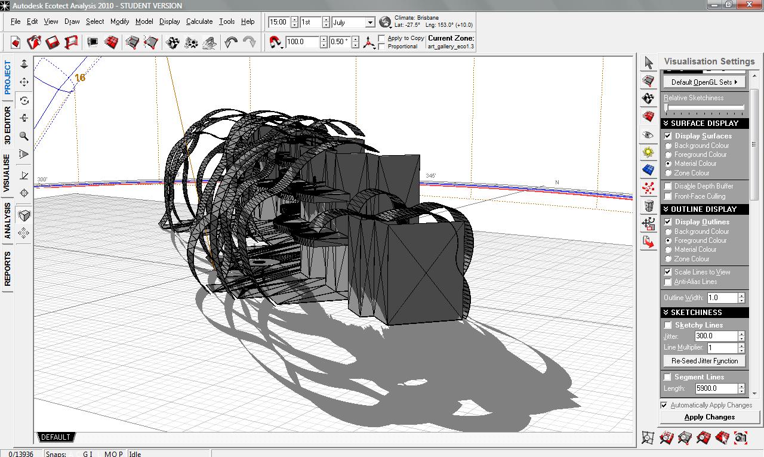Click the Relative Sketchiness slider

(x=704, y=108)
